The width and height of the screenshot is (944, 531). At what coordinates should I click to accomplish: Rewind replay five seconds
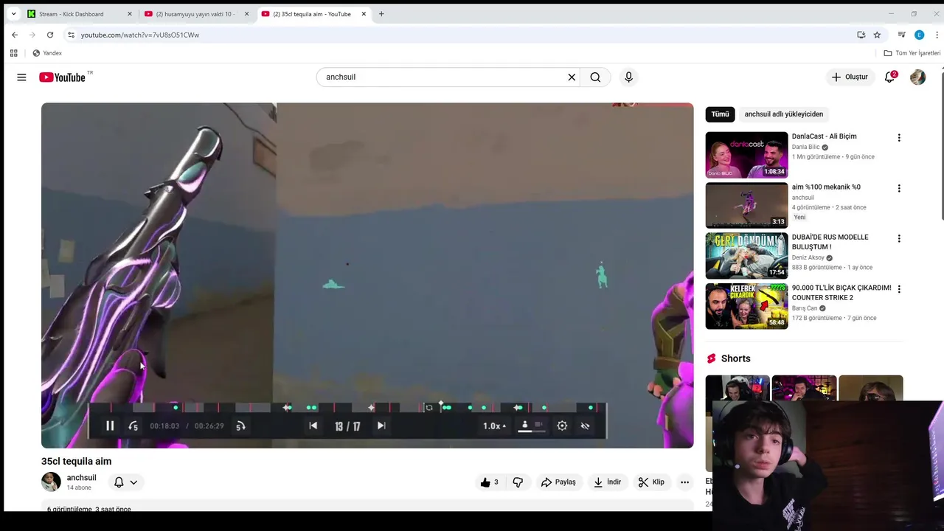click(x=133, y=426)
